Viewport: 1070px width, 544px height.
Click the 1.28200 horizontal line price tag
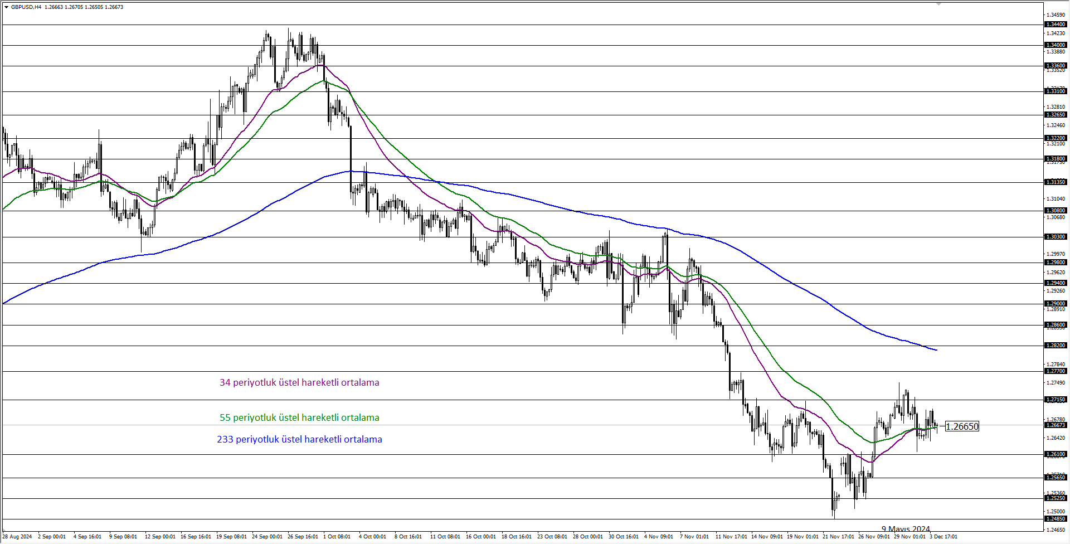(1056, 346)
